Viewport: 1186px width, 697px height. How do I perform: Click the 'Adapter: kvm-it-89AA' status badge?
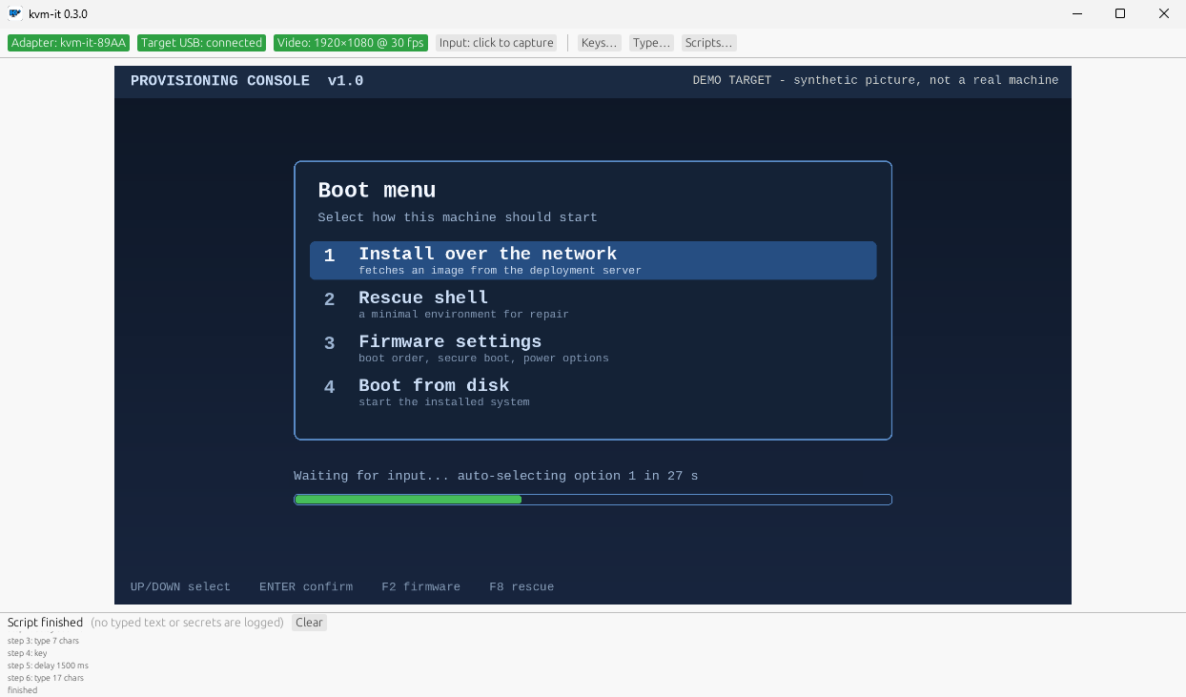tap(69, 43)
